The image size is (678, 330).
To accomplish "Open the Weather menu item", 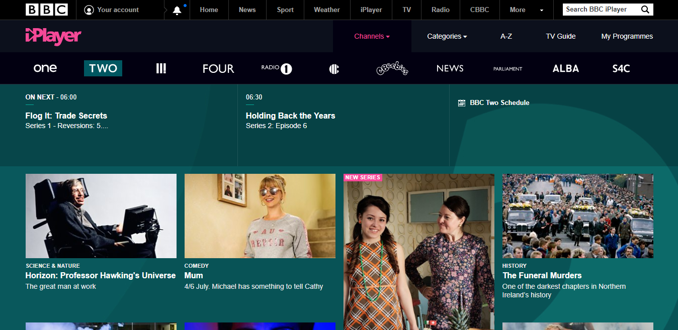I will click(327, 10).
